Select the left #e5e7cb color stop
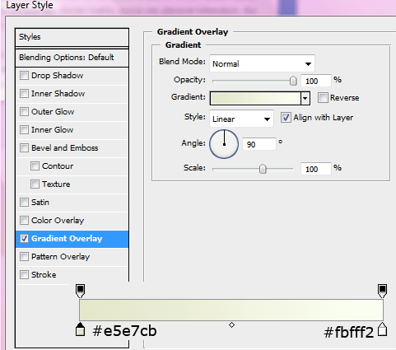 click(x=80, y=329)
